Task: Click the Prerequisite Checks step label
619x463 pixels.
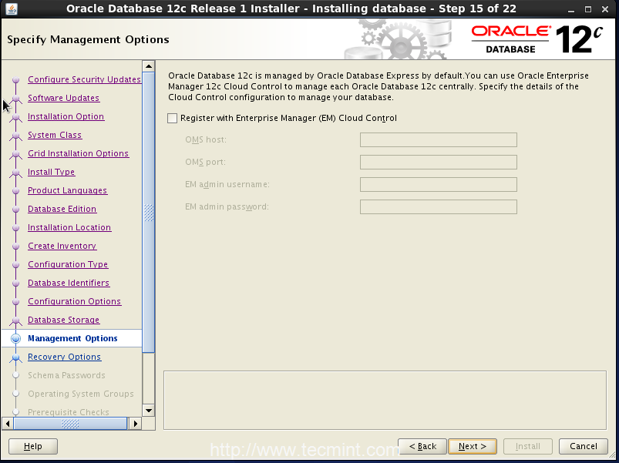Action: pos(69,412)
